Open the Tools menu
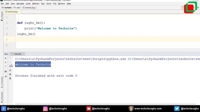The image size is (200, 112). (x=49, y=4)
